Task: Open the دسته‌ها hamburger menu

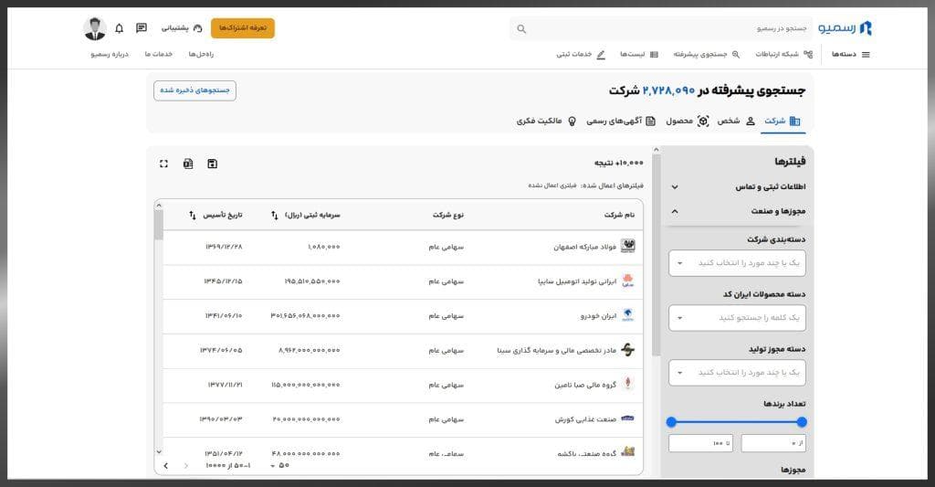Action: click(x=851, y=54)
